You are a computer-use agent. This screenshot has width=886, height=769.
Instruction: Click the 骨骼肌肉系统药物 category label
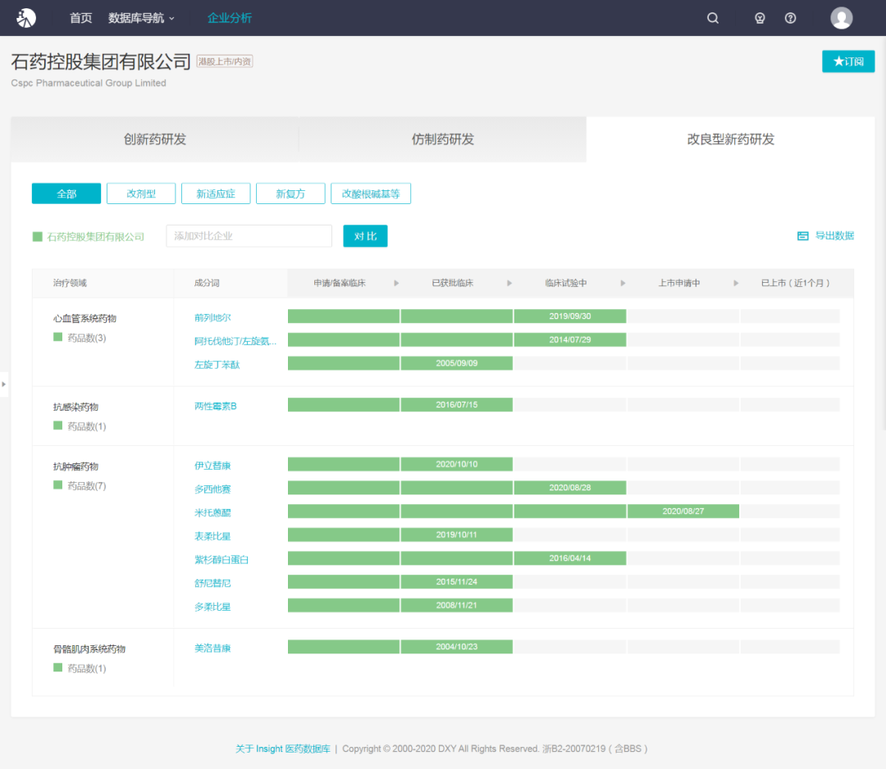pos(89,648)
